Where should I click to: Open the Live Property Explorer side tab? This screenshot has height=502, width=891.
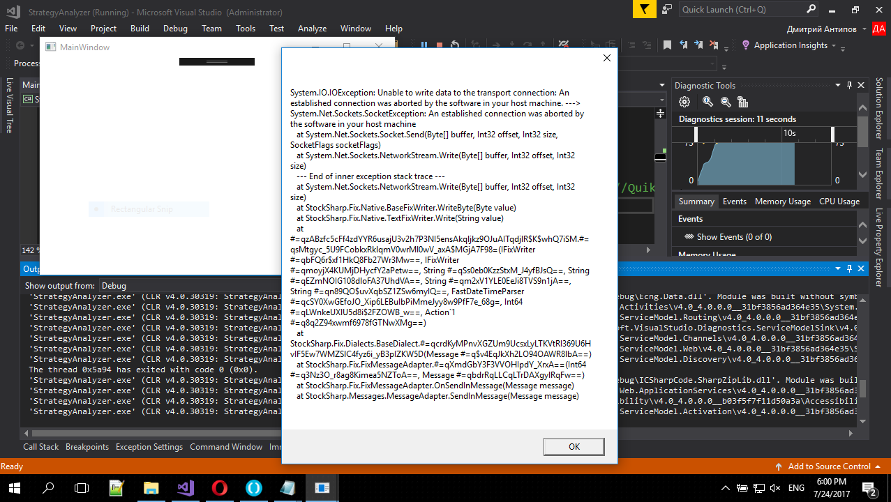(x=879, y=247)
